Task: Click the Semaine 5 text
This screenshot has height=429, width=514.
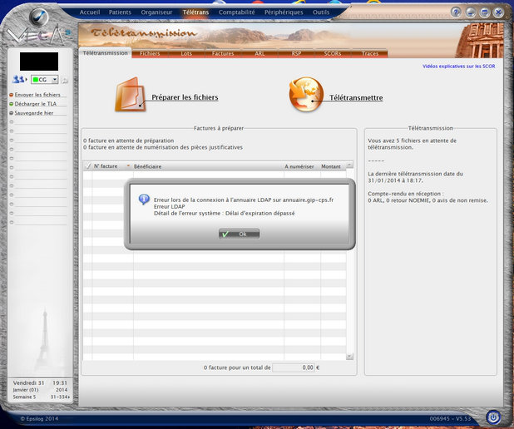Action: [x=24, y=397]
